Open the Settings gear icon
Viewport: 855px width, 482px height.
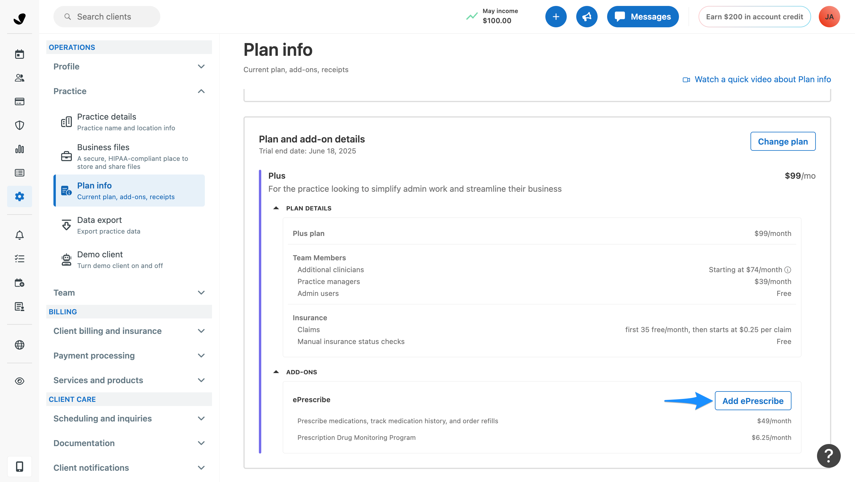pos(20,196)
